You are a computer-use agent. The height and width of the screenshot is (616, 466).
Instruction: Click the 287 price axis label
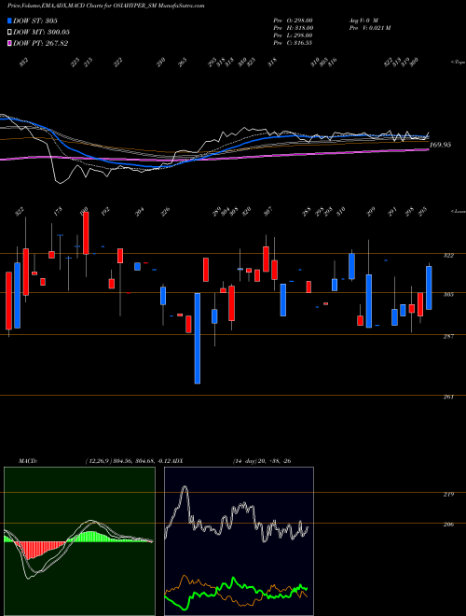(x=448, y=336)
